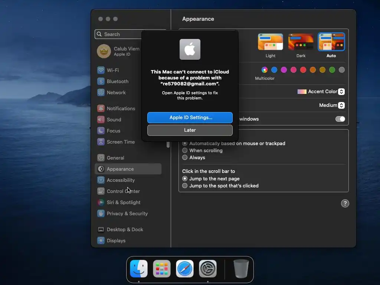The width and height of the screenshot is (380, 285).
Task: Choose yellow accent color
Action: point(322,70)
